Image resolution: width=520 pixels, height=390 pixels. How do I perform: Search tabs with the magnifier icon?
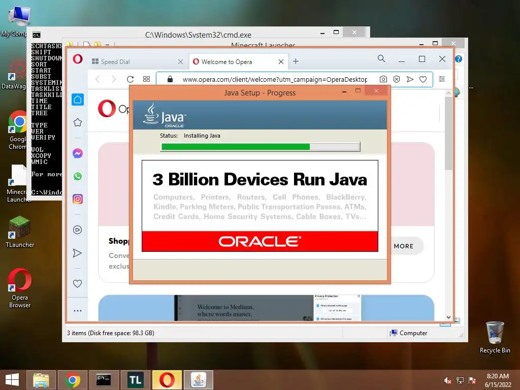(x=381, y=59)
